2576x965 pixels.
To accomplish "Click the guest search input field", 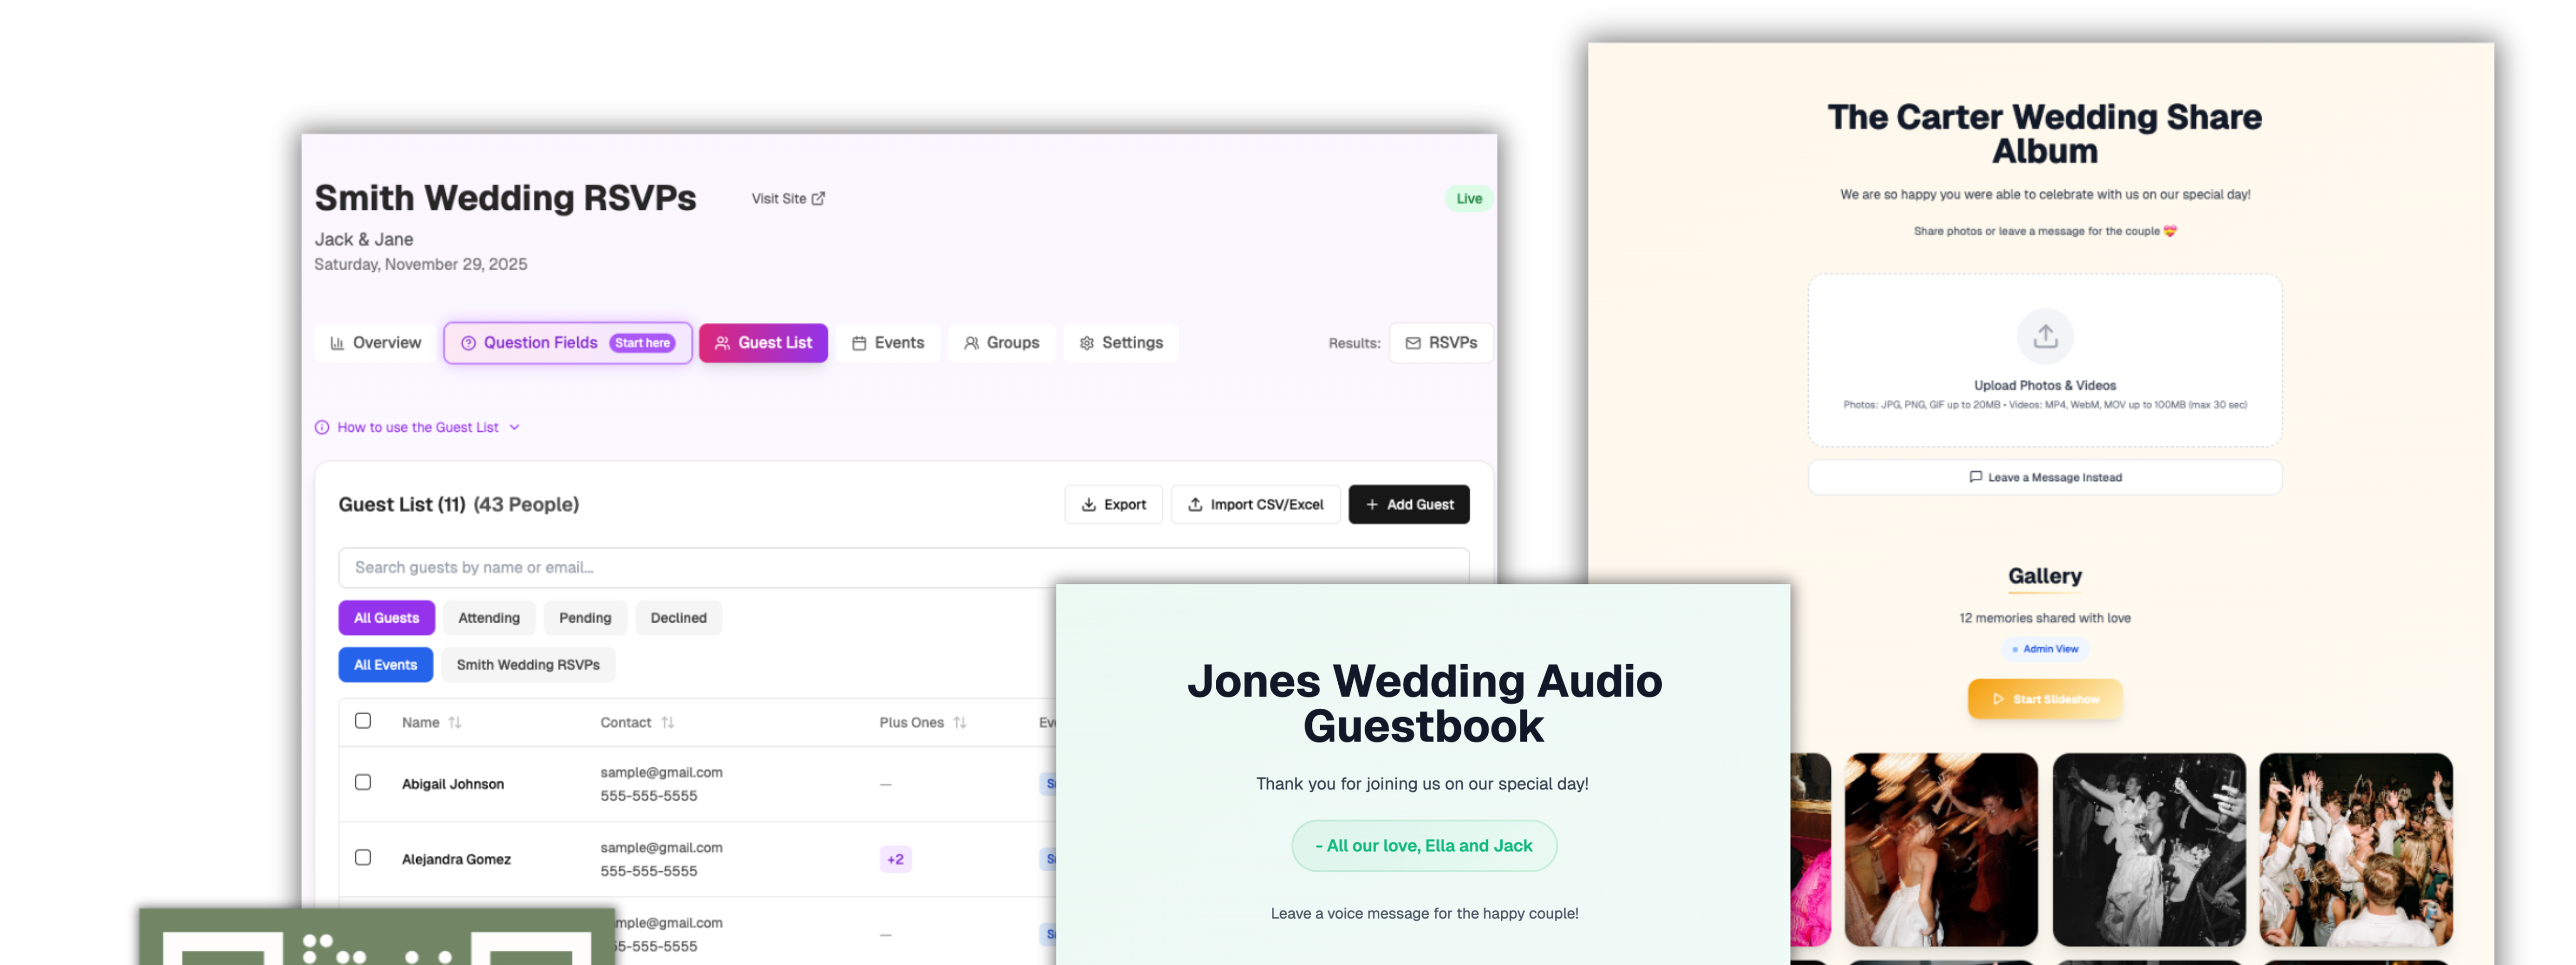I will 700,567.
